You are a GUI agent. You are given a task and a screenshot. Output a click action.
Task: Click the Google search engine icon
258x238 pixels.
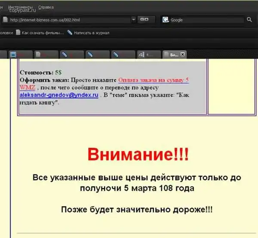[x=166, y=20]
